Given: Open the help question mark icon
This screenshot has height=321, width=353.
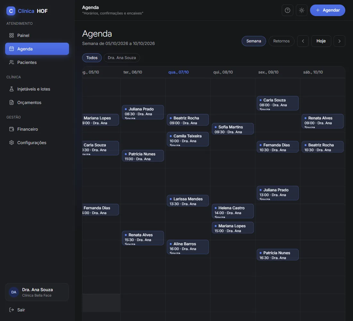Looking at the screenshot, I should pyautogui.click(x=288, y=10).
